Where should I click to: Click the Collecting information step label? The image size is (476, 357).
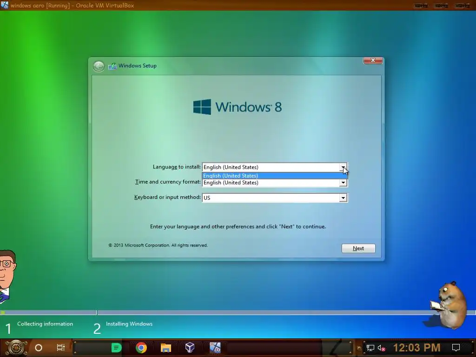pyautogui.click(x=45, y=324)
